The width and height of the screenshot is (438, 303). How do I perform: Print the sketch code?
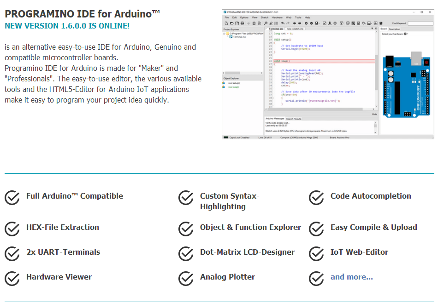tap(242, 23)
